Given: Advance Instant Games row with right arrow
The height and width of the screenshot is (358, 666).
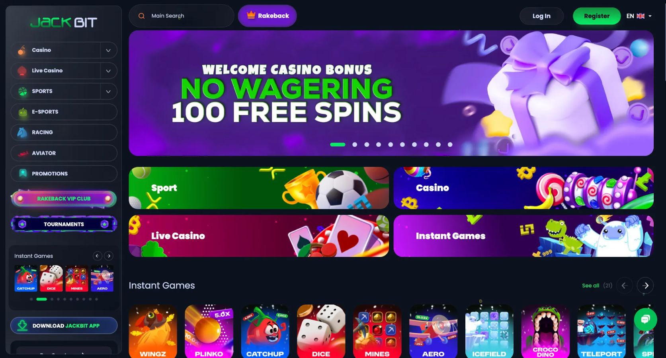Looking at the screenshot, I should (645, 286).
